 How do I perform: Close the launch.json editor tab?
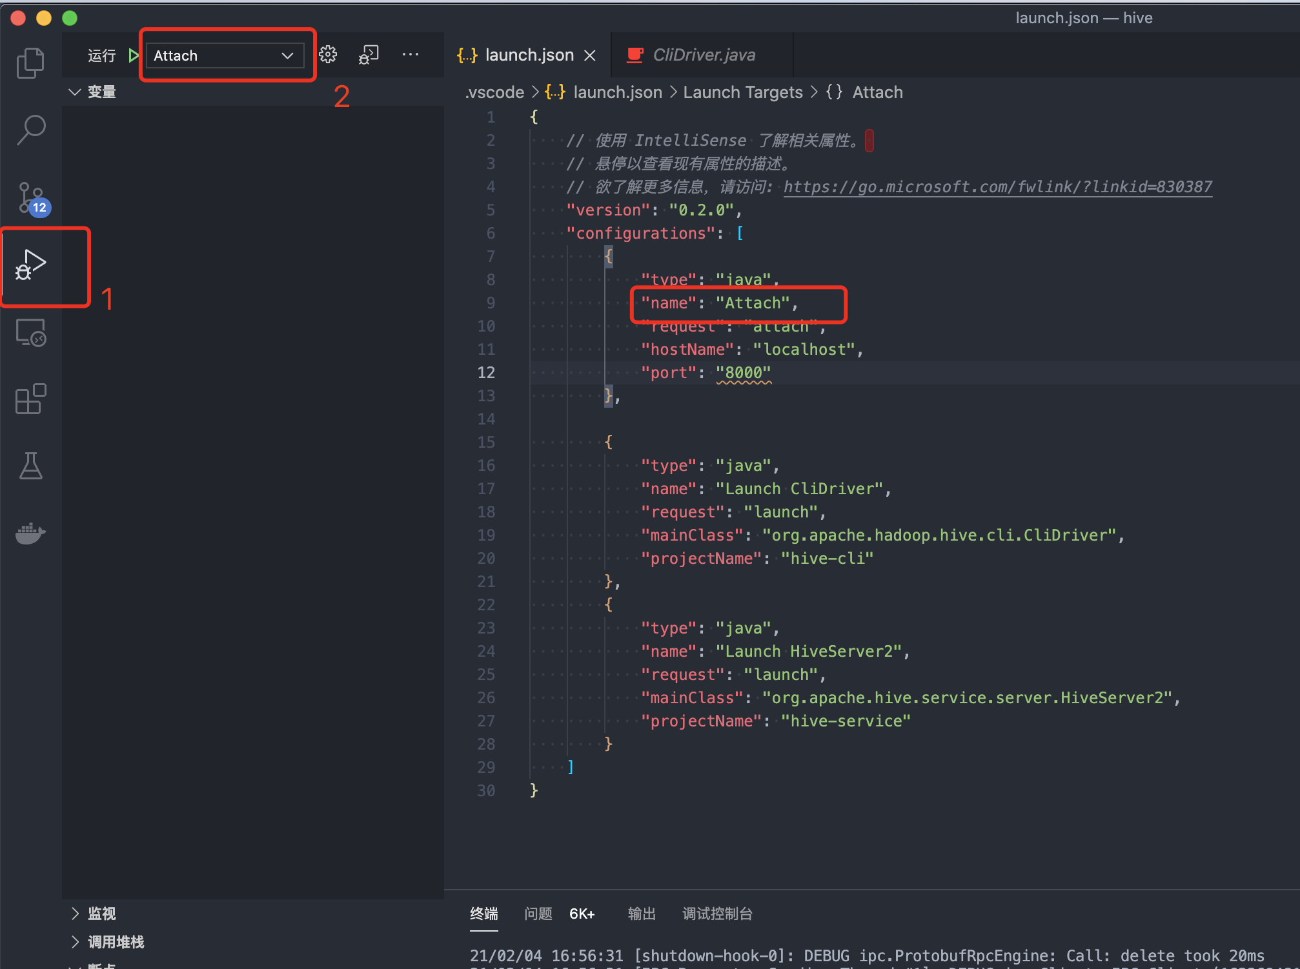(x=589, y=55)
